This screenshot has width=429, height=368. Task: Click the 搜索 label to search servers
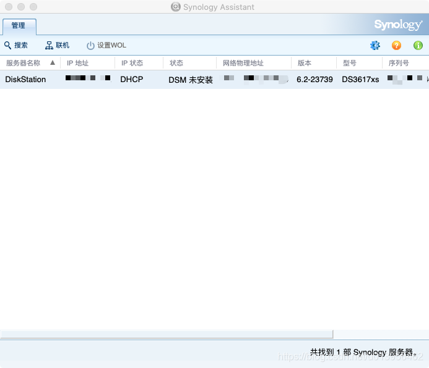pyautogui.click(x=21, y=45)
